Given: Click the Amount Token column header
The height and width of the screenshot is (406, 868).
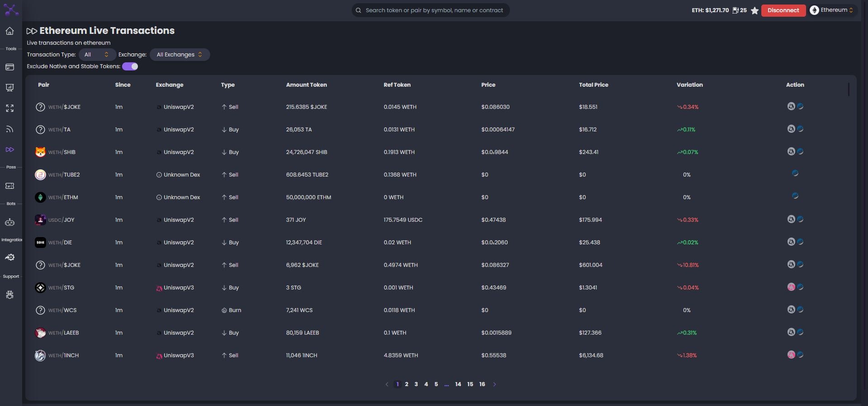Looking at the screenshot, I should [x=307, y=85].
